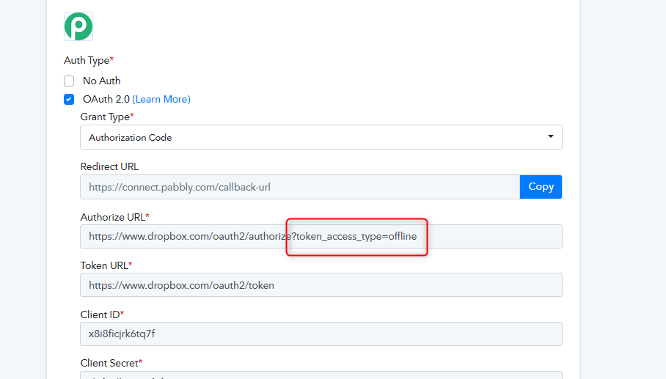Open the Authorization Code grant type dropdown

pyautogui.click(x=321, y=137)
